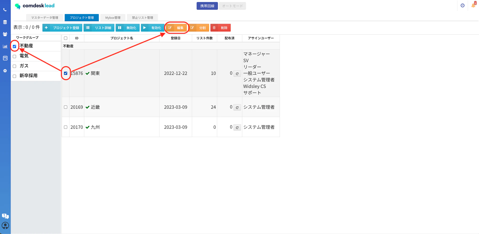Click the オートモード button
The image size is (479, 234).
click(232, 6)
